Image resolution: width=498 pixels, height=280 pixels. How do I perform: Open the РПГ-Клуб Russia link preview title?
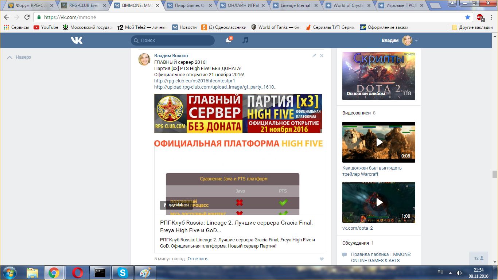pos(236,226)
